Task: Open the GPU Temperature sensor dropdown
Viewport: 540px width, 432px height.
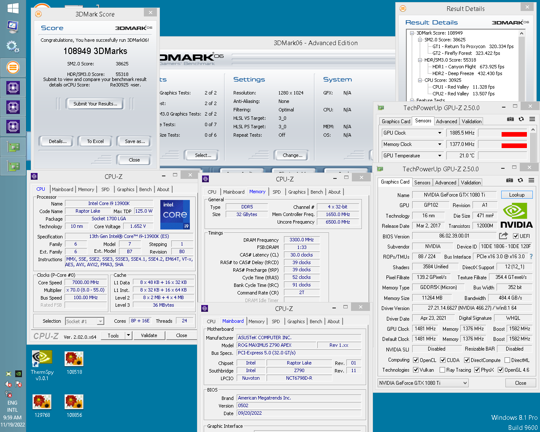Action: click(440, 156)
